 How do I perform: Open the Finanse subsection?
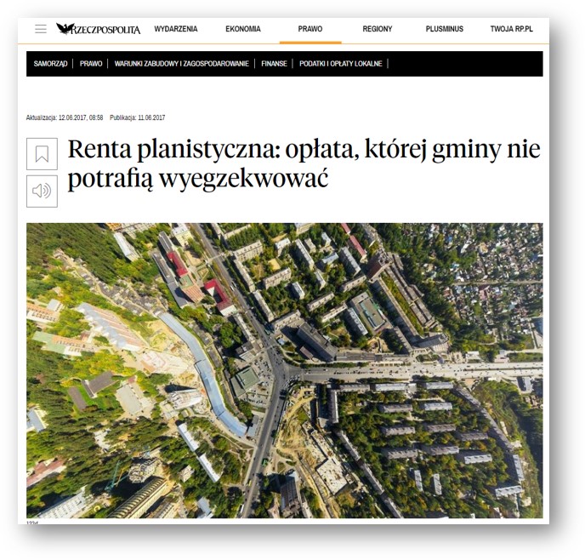click(x=274, y=64)
